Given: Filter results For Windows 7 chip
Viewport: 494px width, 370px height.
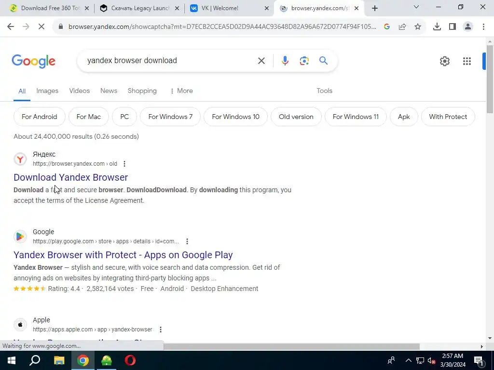Looking at the screenshot, I should [x=170, y=117].
